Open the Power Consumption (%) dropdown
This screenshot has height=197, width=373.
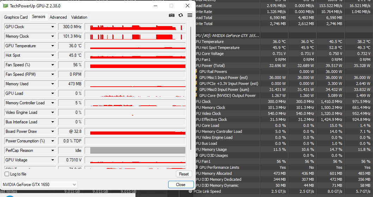coord(53,141)
